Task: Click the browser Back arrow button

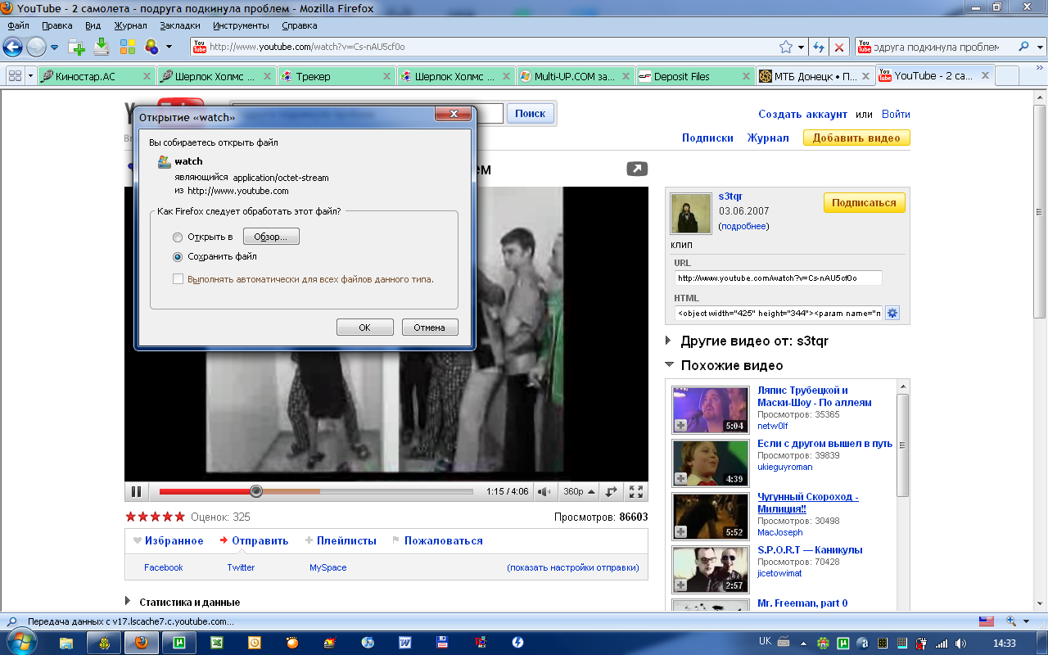Action: 12,47
